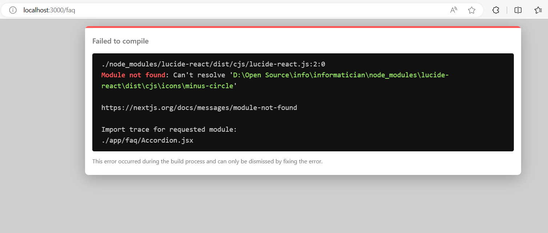Viewport: 548px width, 233px height.
Task: Open the module-not-found Next.js documentation link
Action: click(x=199, y=107)
